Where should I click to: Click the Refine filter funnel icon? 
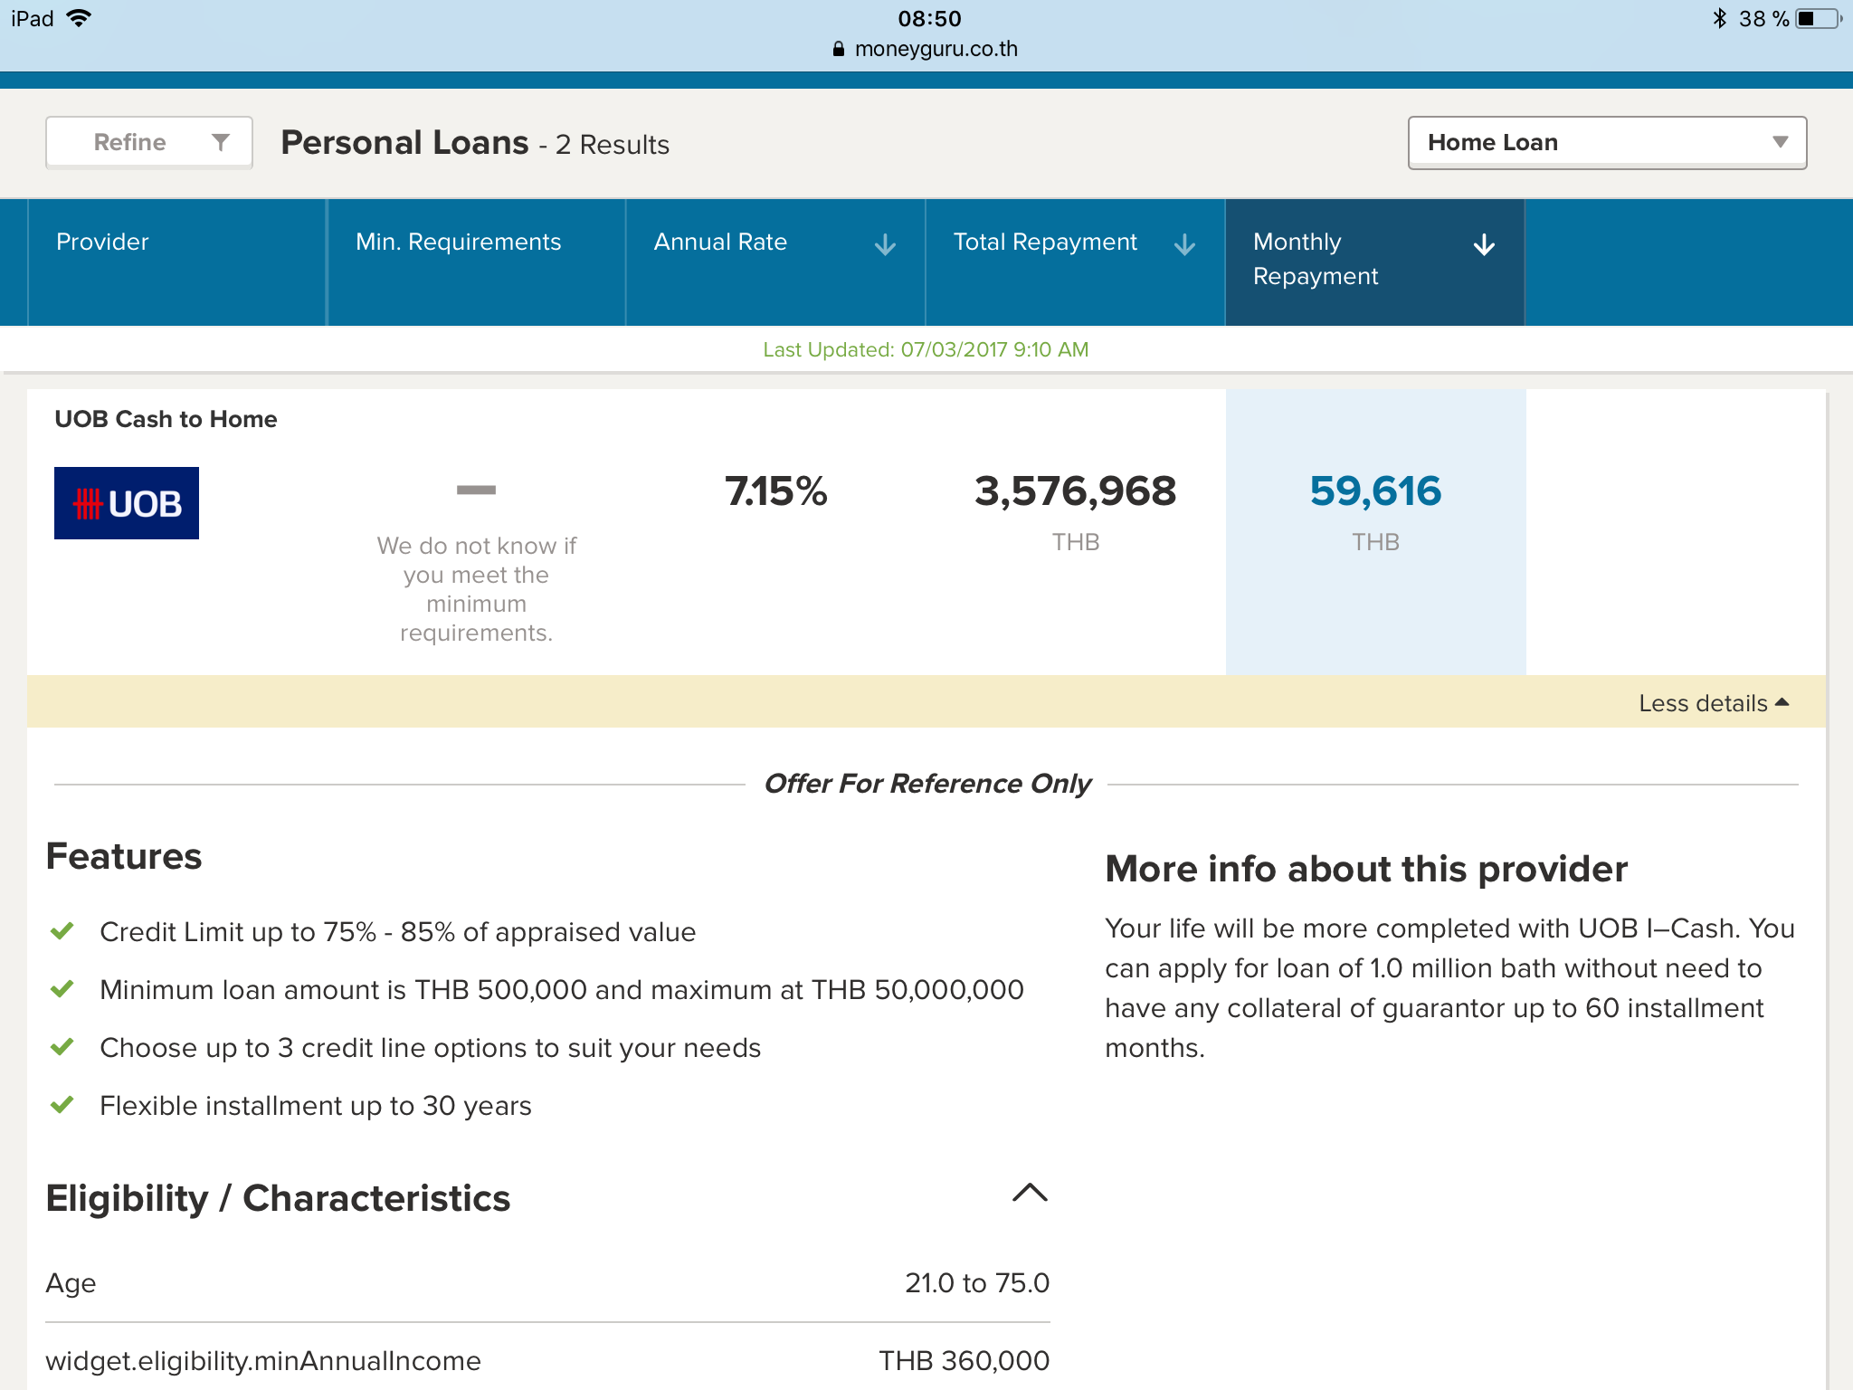pos(220,142)
